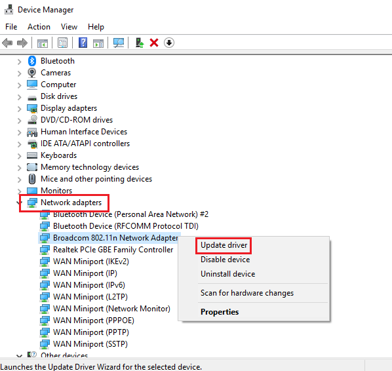This screenshot has width=392, height=371.
Task: Choose Update driver from context menu
Action: (224, 245)
